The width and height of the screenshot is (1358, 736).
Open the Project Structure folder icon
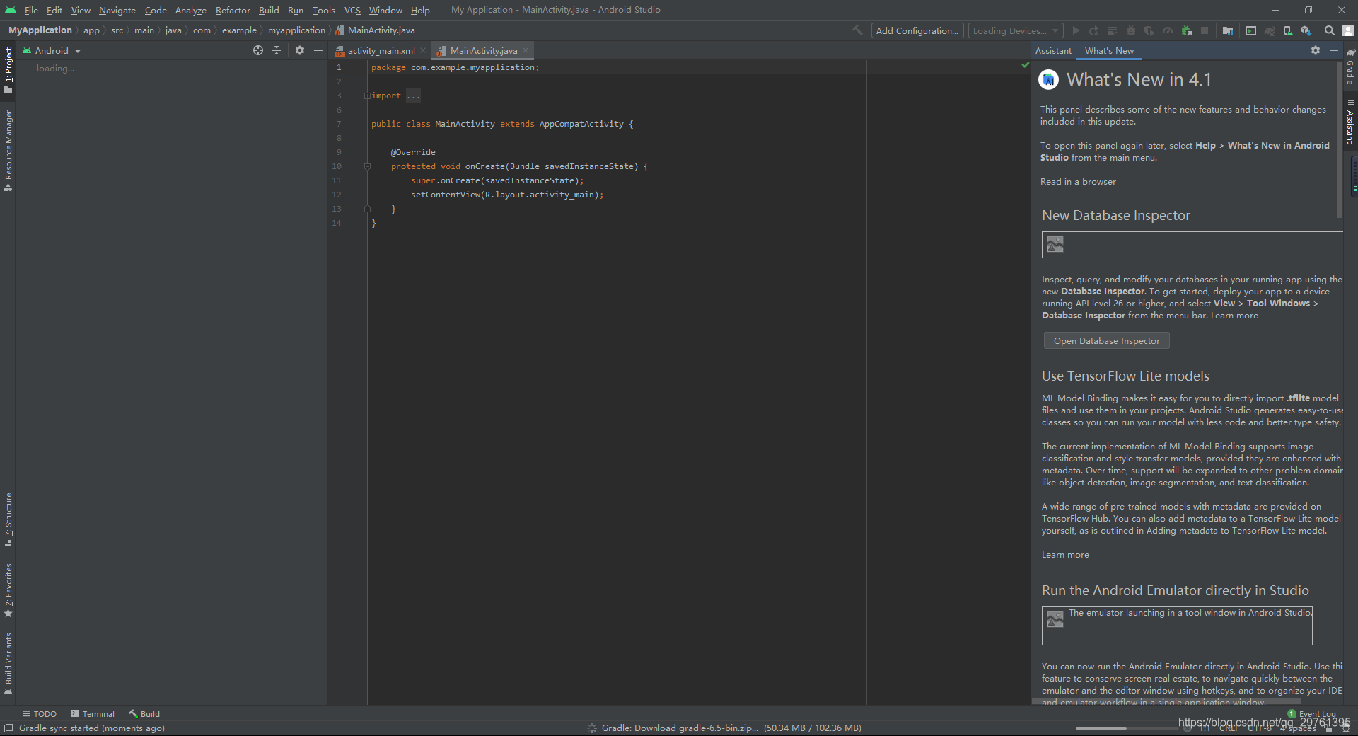[x=1228, y=30]
